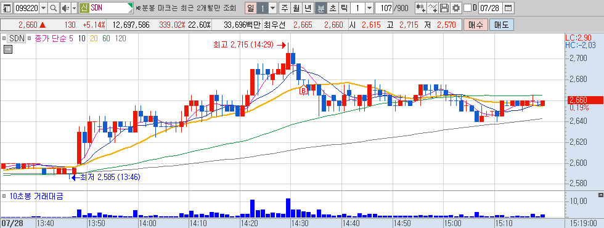Select the 년 (yearly) period tab
Viewport: 604px width, 228px height.
pos(308,7)
